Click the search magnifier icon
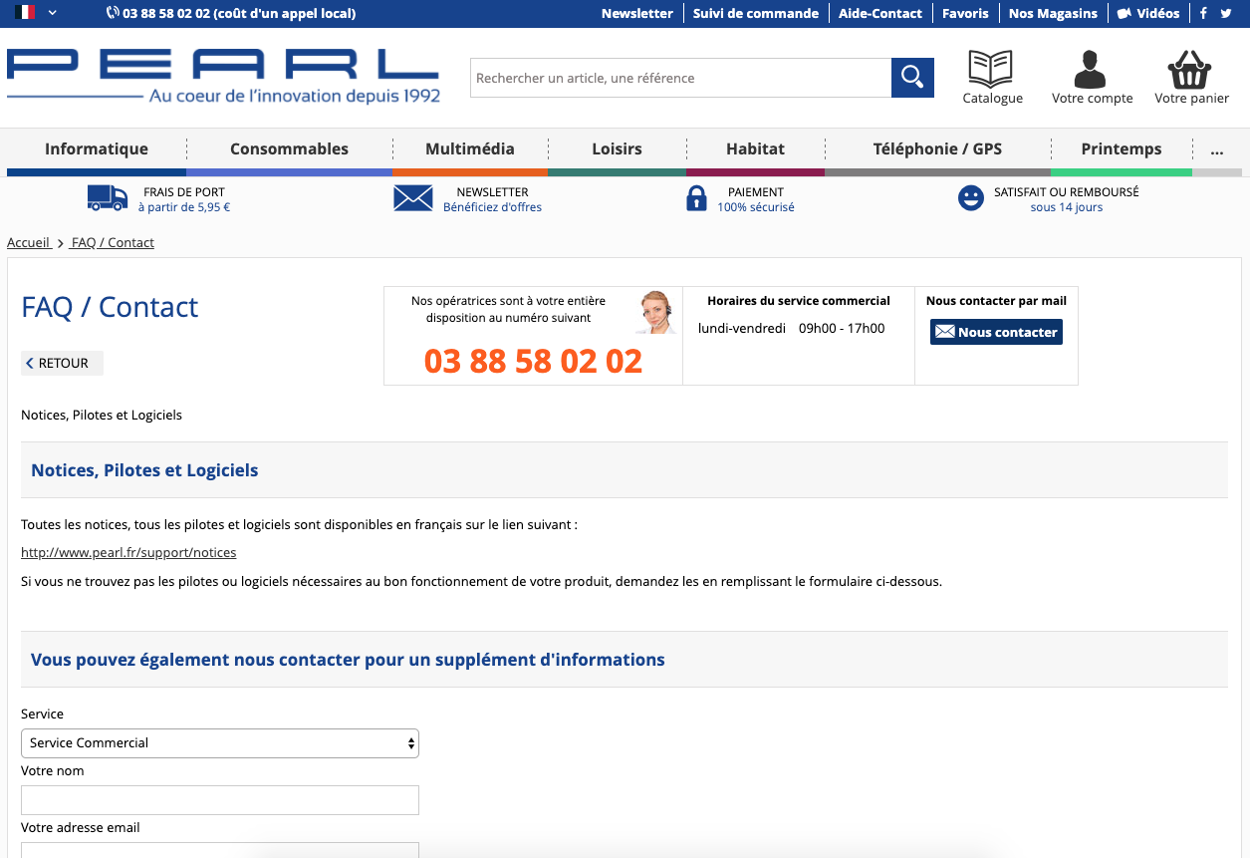The width and height of the screenshot is (1250, 858). [x=911, y=77]
